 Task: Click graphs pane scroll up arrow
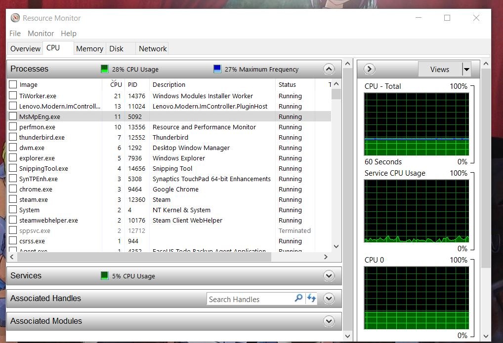click(x=486, y=64)
